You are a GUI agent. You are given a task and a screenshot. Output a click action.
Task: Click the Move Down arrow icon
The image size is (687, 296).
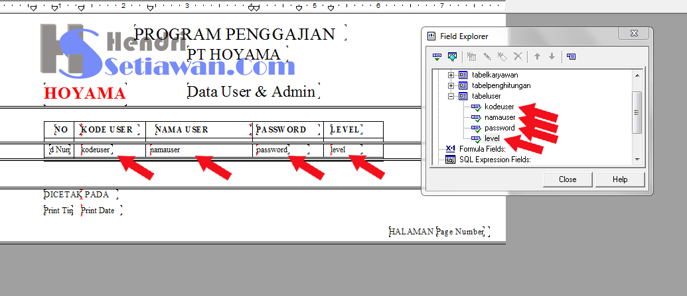[x=552, y=56]
